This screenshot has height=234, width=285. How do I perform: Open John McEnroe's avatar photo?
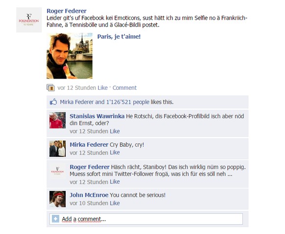coord(57,199)
